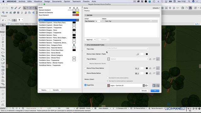Select the Curtain Wall tool in the toolbox

3,70
